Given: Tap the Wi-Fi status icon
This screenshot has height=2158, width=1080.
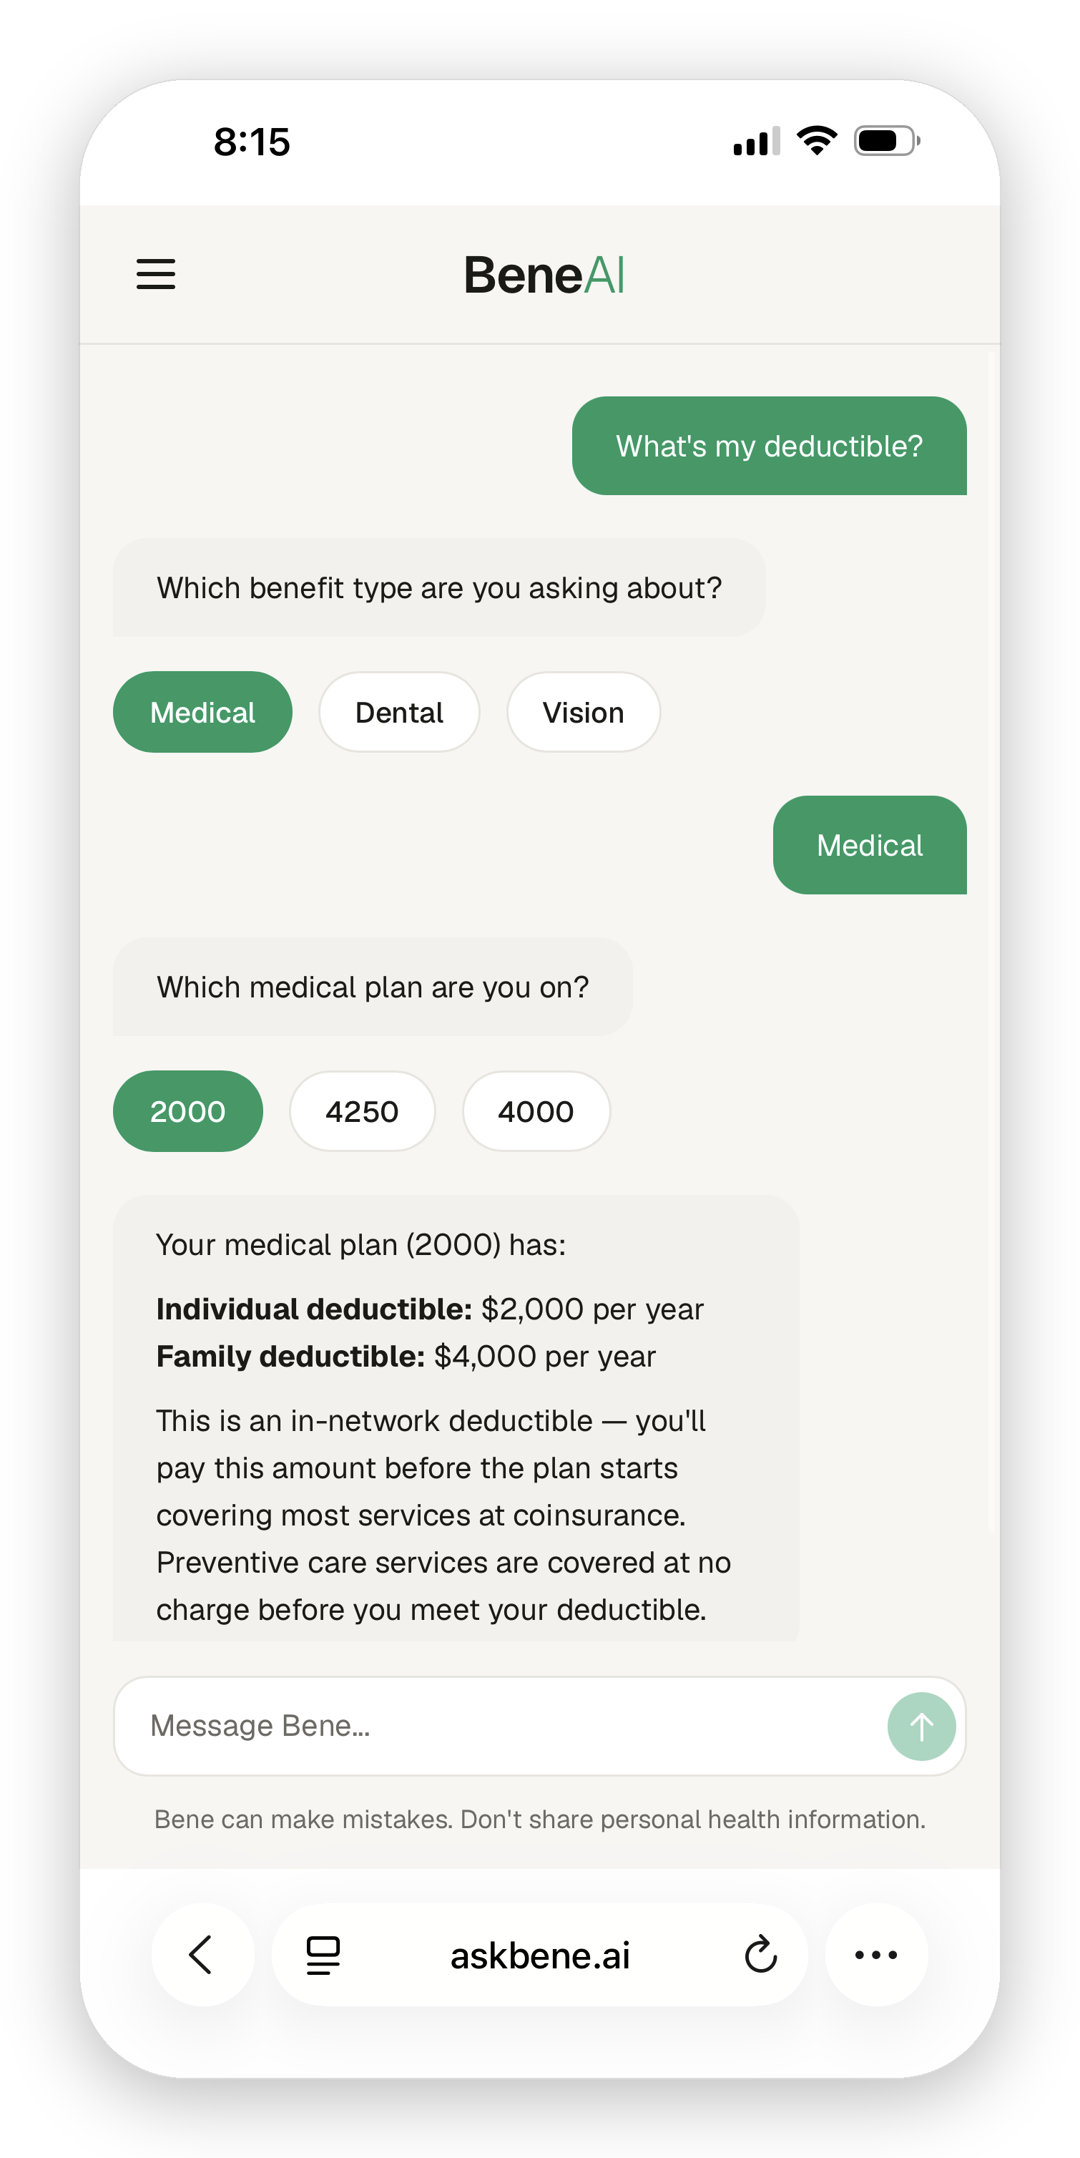Looking at the screenshot, I should (816, 140).
